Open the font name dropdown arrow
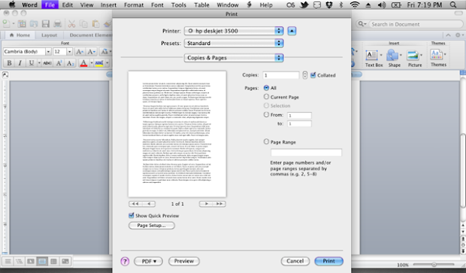This screenshot has height=273, width=466. click(x=48, y=52)
